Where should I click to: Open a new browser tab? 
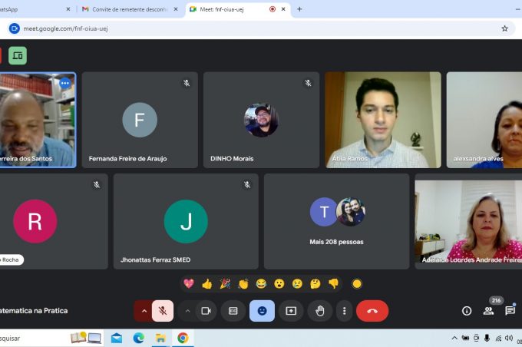299,9
